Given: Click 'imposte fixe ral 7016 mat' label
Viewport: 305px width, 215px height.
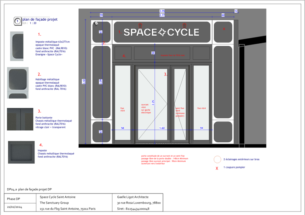Looking at the screenshot, I should (173, 56).
